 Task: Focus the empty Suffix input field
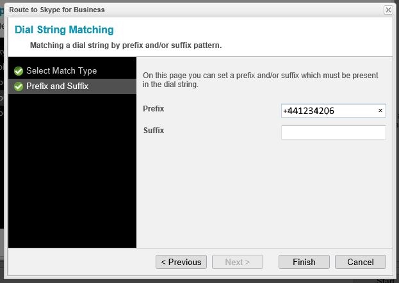click(x=333, y=133)
